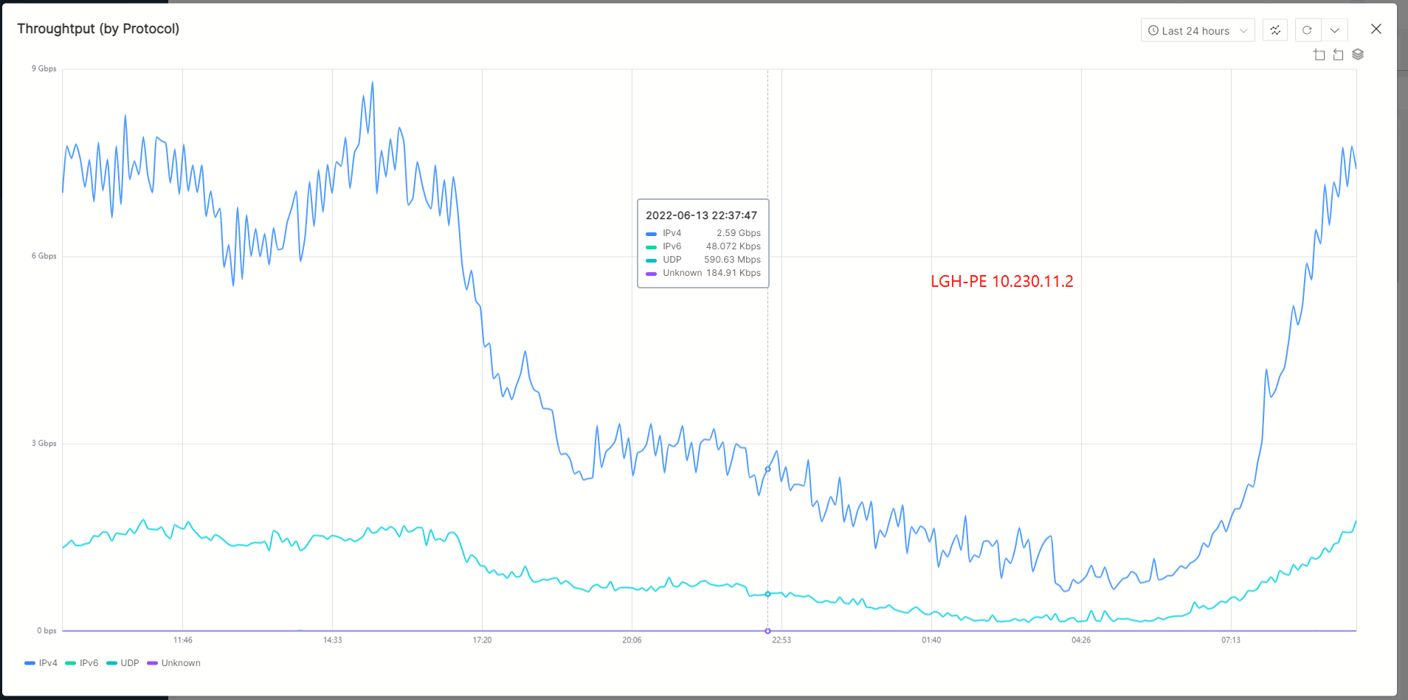Click the purple Unknown marker on the x-axis
Viewport: 1408px width, 700px height.
(x=767, y=631)
